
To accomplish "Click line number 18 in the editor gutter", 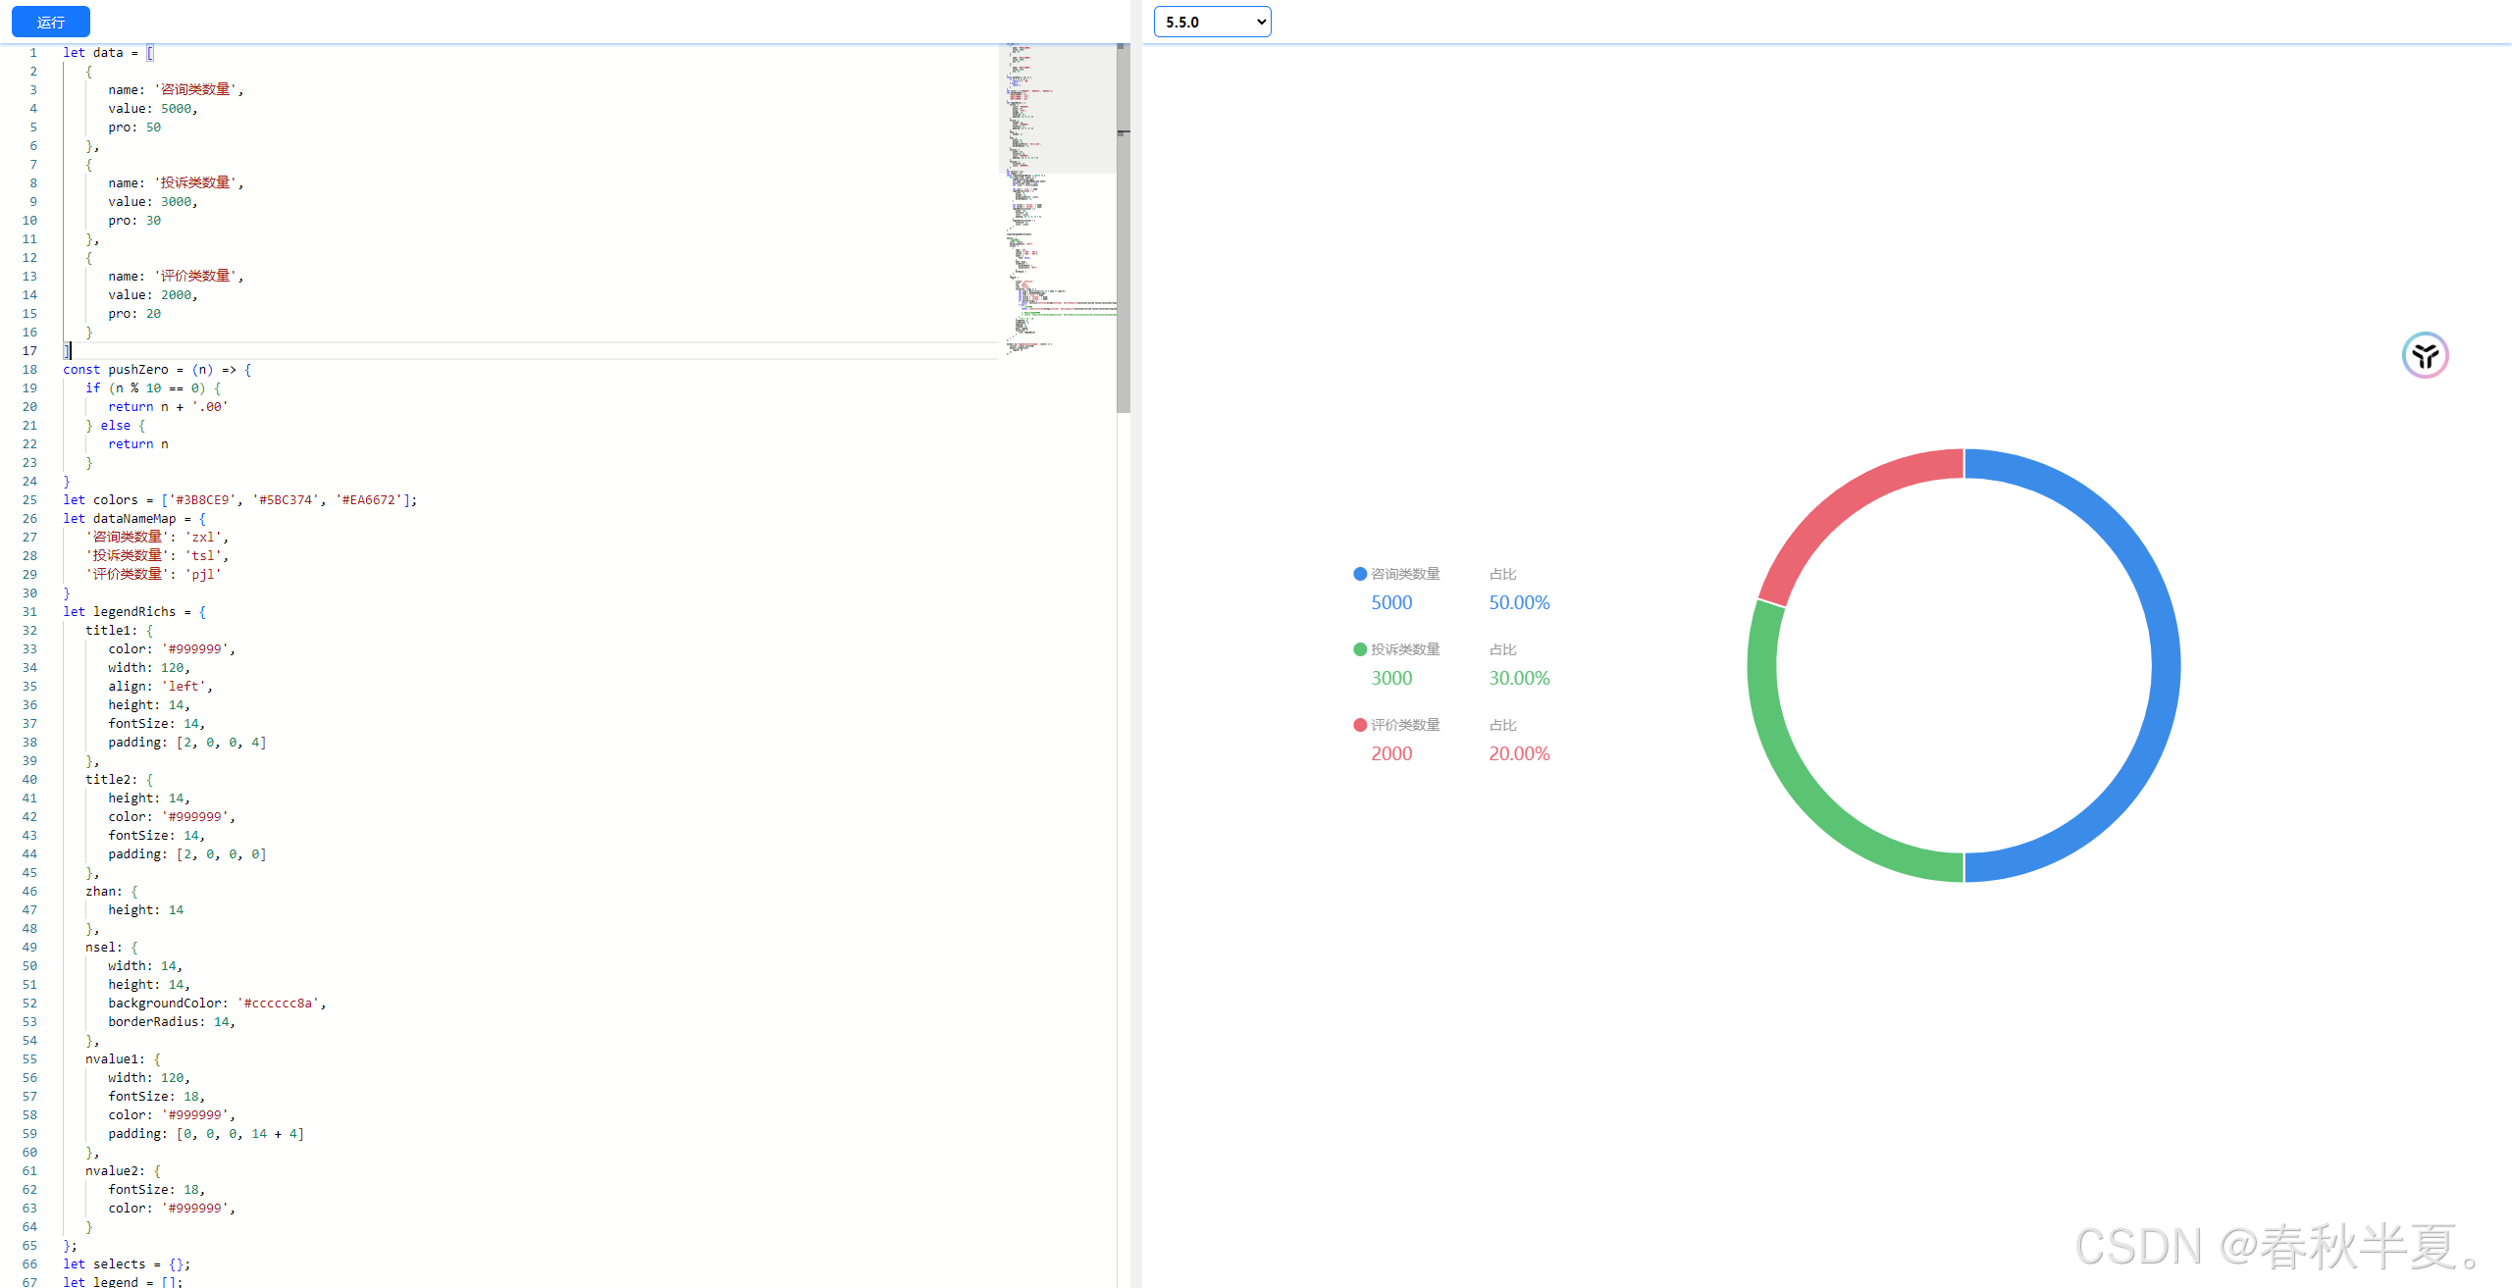I will 28,370.
